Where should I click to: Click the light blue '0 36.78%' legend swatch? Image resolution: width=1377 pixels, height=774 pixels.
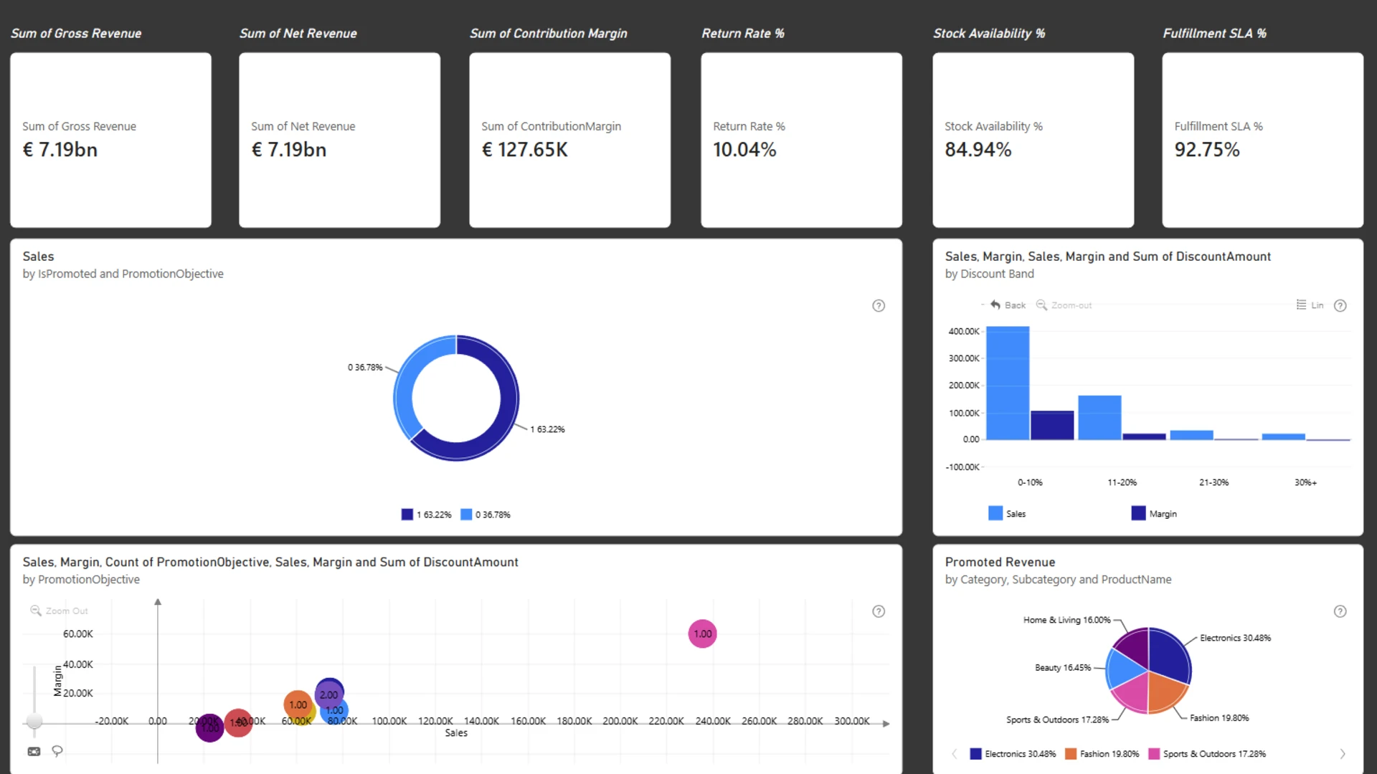pos(466,515)
